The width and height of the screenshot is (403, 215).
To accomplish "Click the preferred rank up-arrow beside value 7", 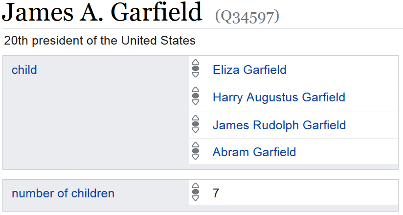I will click(196, 186).
